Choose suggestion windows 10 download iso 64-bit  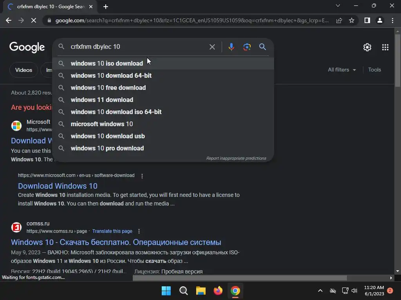163,112
